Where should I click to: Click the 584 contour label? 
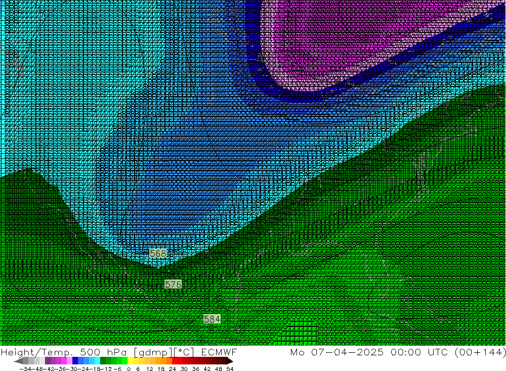(212, 319)
